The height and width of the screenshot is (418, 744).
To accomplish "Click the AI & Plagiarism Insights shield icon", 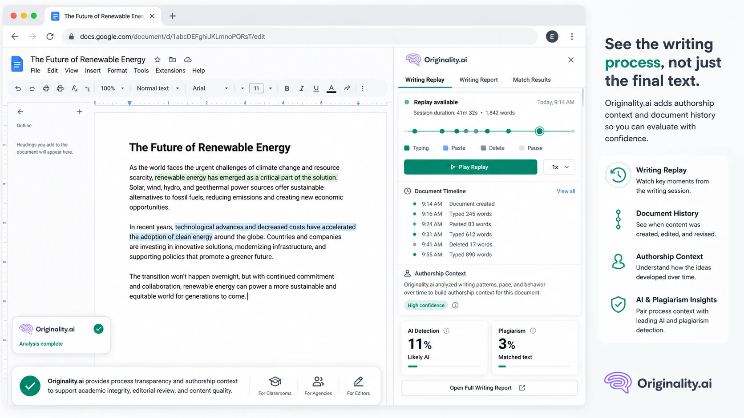I will coord(618,305).
